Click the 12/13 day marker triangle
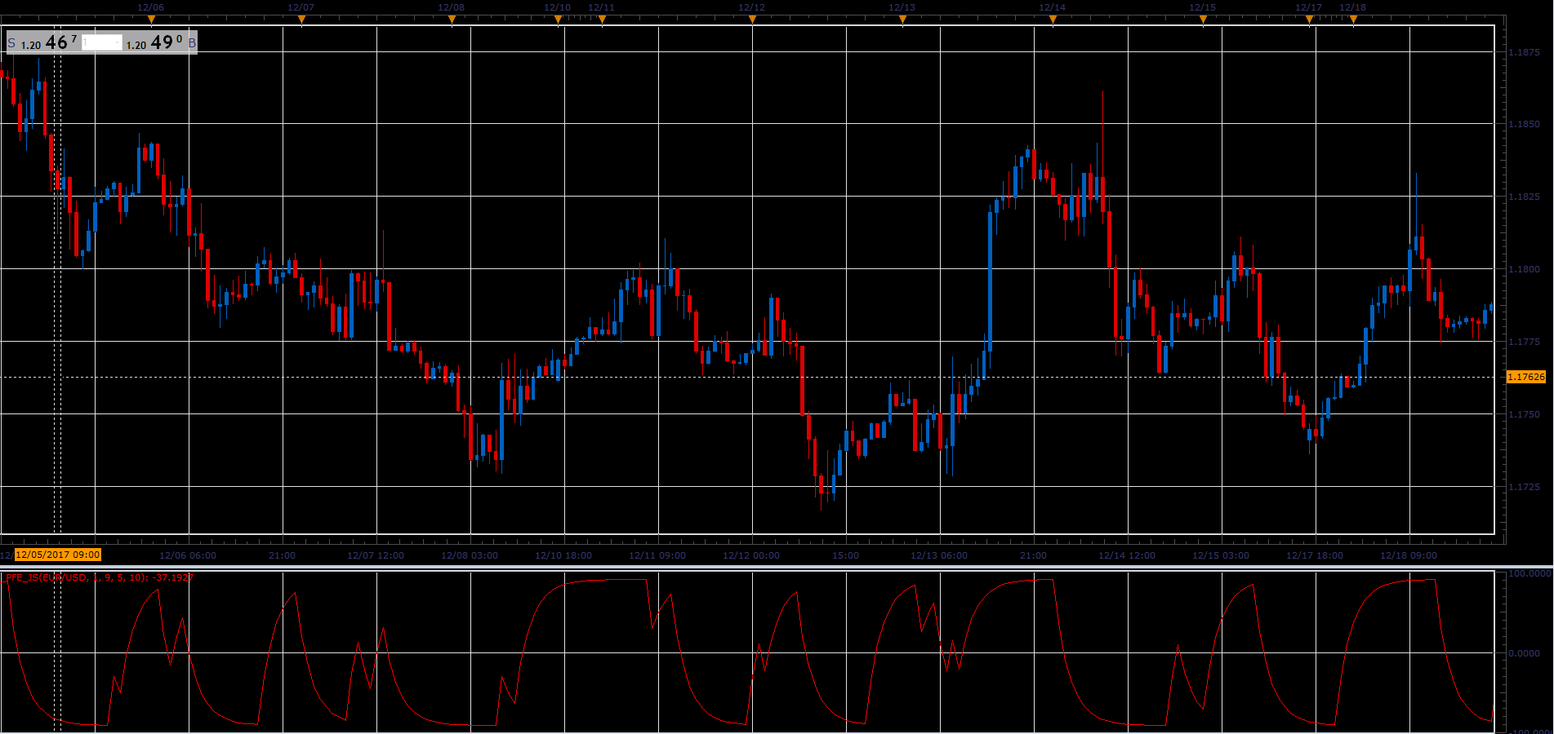The height and width of the screenshot is (734, 1554). click(x=902, y=20)
